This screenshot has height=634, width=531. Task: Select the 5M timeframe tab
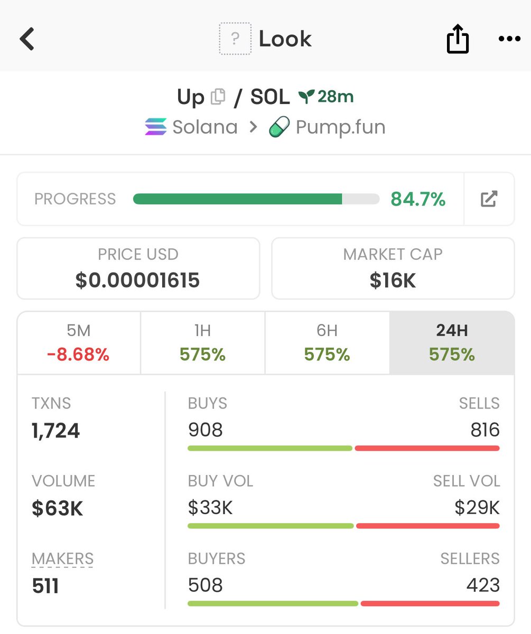pyautogui.click(x=79, y=343)
